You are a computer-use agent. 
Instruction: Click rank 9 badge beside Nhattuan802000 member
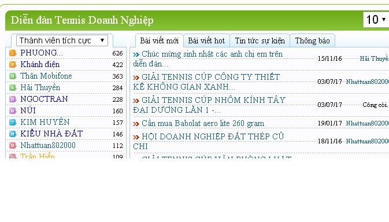pos(13,145)
